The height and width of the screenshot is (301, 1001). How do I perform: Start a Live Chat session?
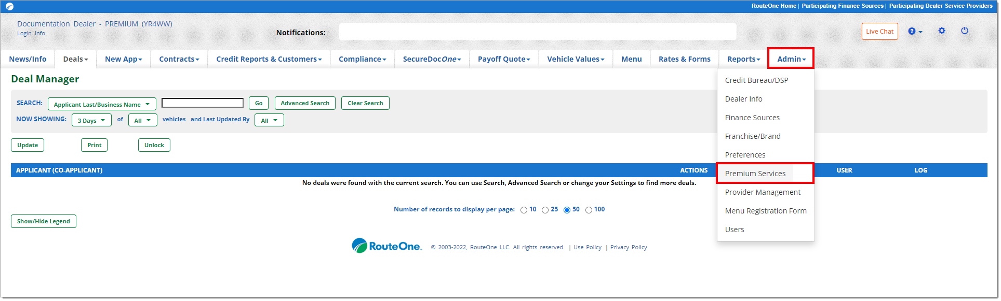pyautogui.click(x=880, y=32)
